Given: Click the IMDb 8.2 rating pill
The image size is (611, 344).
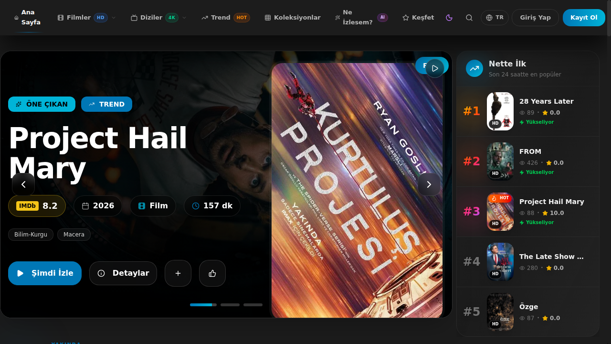Looking at the screenshot, I should [x=37, y=206].
